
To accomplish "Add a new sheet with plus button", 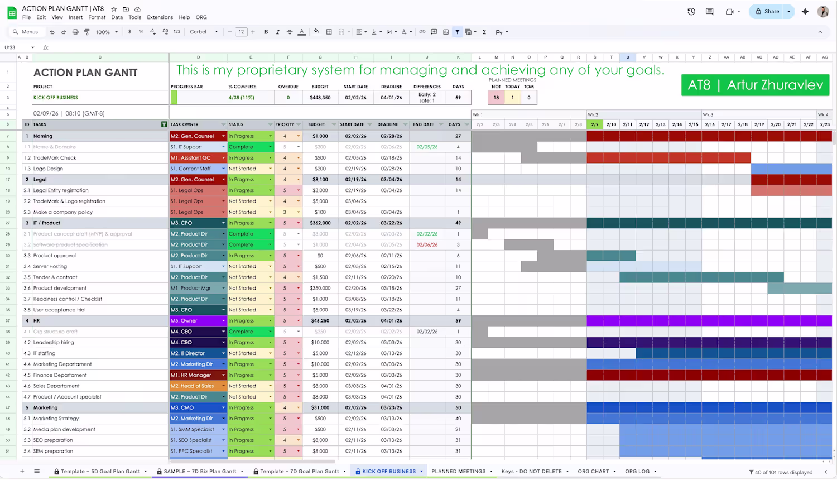I will pos(22,471).
